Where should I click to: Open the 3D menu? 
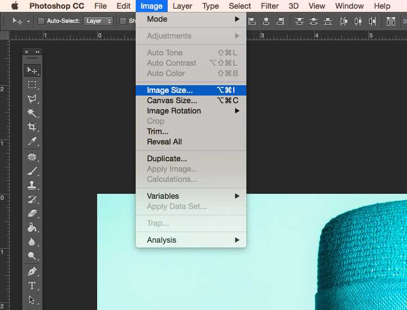pyautogui.click(x=294, y=6)
